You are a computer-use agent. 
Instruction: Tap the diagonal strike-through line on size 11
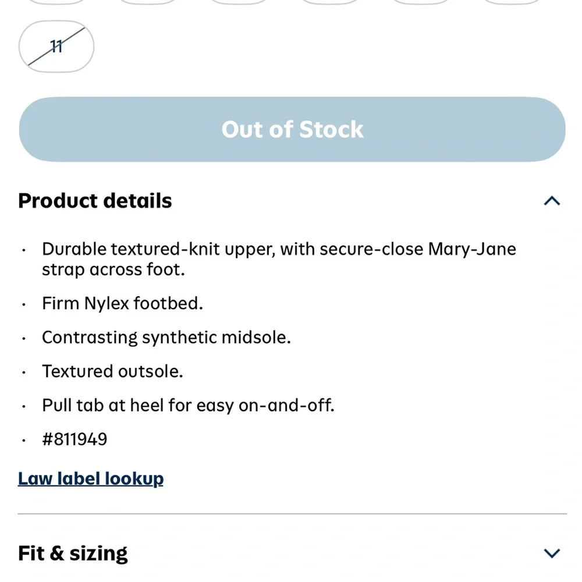(56, 47)
